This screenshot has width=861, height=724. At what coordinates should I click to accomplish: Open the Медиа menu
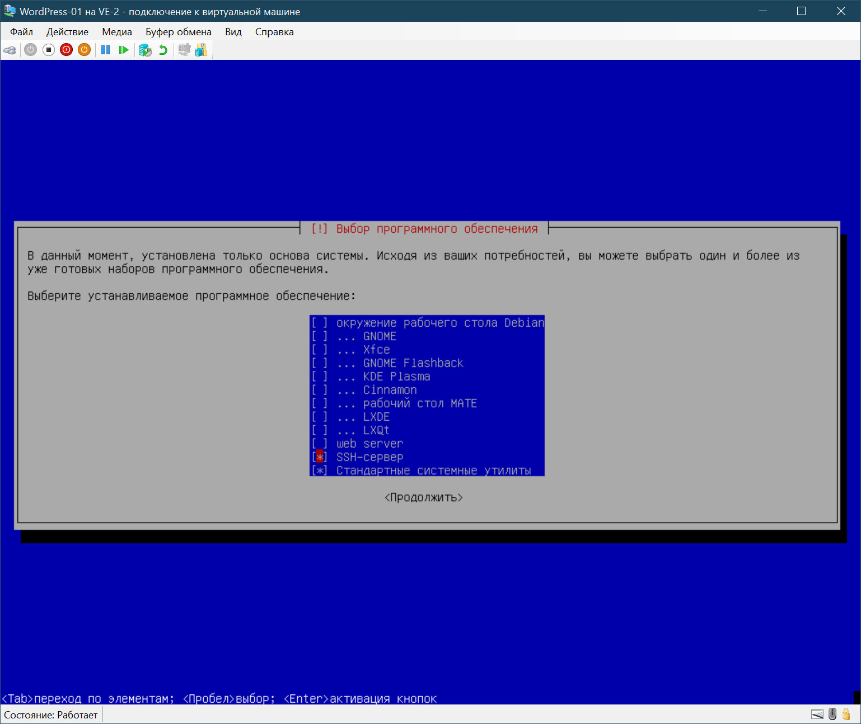tap(117, 32)
